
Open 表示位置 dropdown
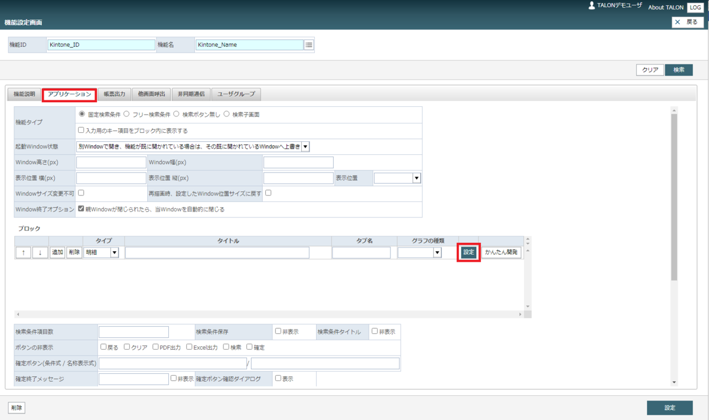pyautogui.click(x=397, y=178)
